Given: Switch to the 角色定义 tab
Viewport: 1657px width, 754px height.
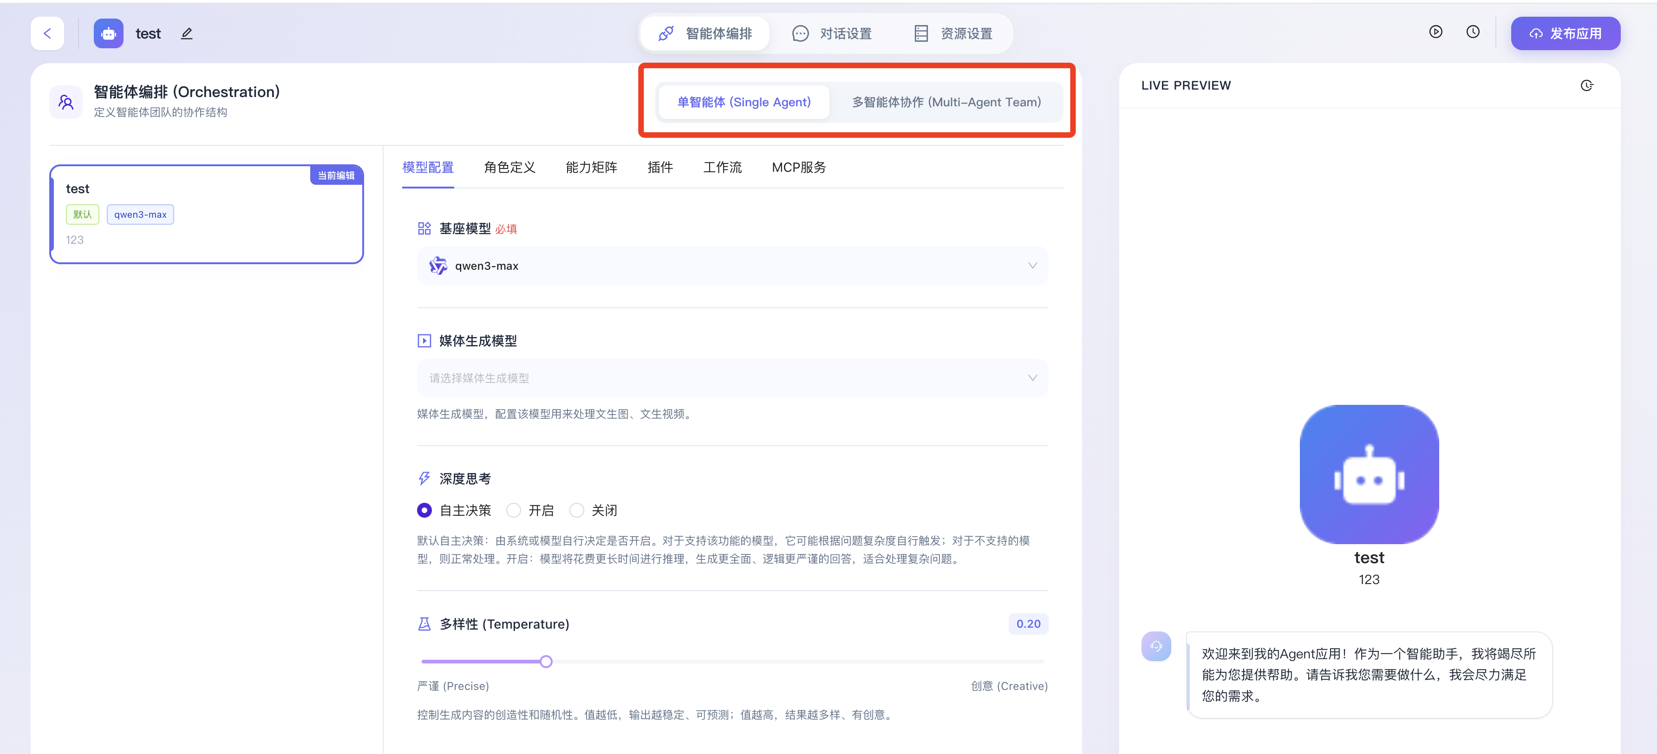Looking at the screenshot, I should 509,167.
